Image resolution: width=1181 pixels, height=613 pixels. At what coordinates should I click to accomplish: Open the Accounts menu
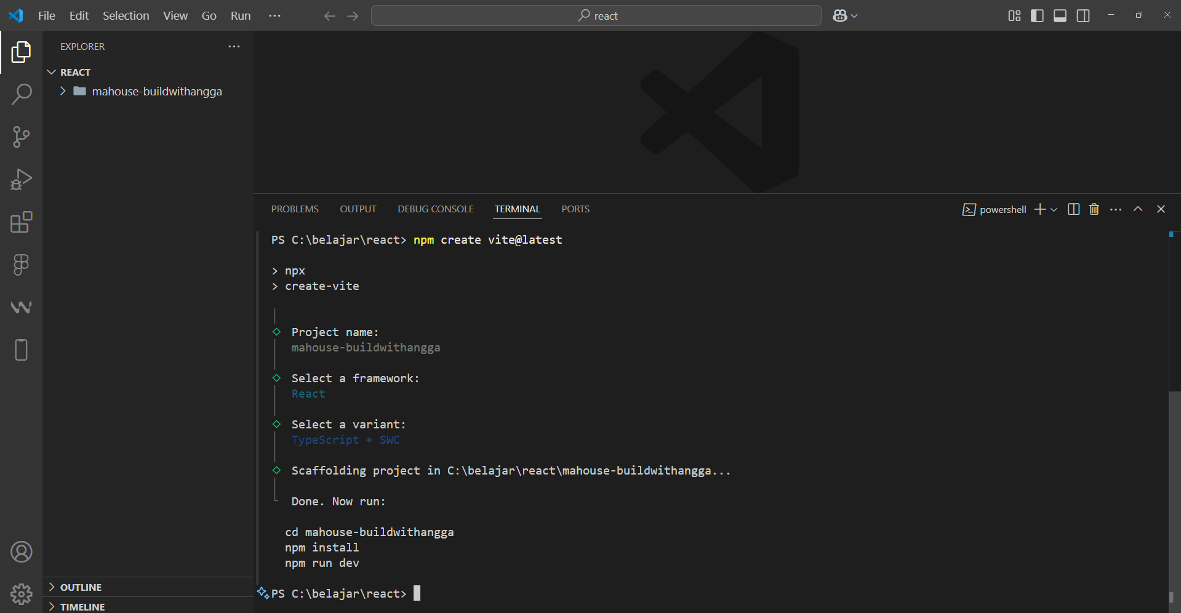point(21,552)
